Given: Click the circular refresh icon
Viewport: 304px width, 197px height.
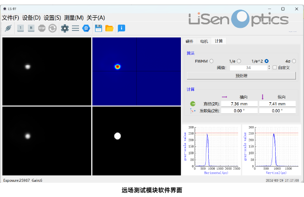Looking at the screenshot, I should [52, 28].
